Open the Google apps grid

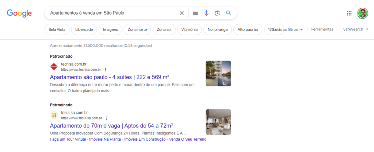(x=349, y=13)
